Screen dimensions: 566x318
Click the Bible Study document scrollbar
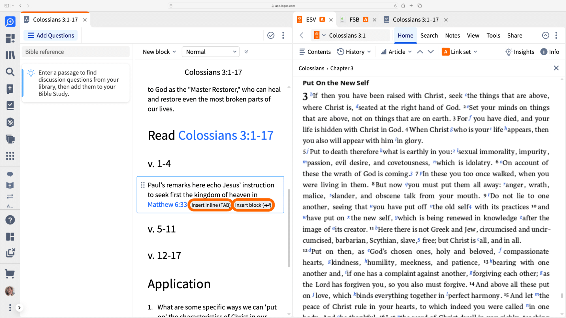289,228
